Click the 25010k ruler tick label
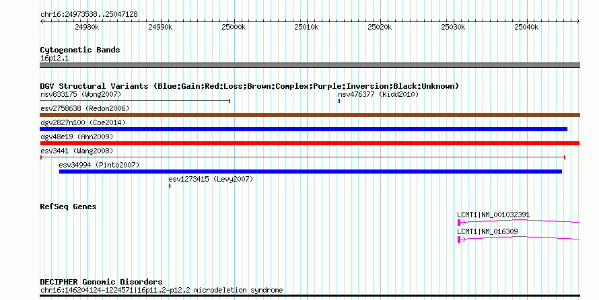The image size is (599, 300). coord(306,27)
